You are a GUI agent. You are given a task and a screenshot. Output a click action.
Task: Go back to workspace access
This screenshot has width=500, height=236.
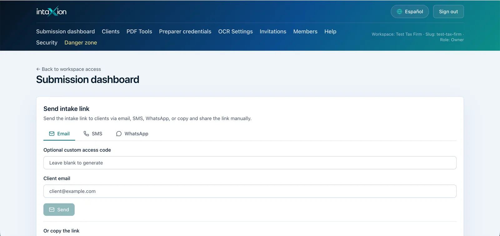pyautogui.click(x=68, y=69)
